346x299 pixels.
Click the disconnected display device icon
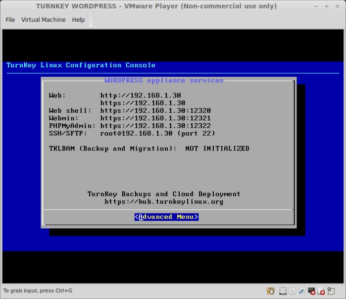click(311, 291)
